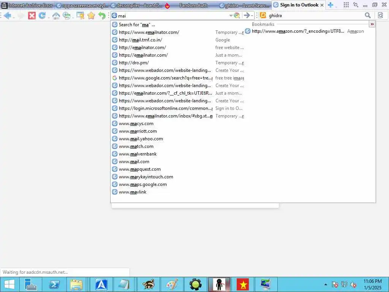Click the search magnifier next to ghidra
389x292 pixels.
(x=368, y=15)
